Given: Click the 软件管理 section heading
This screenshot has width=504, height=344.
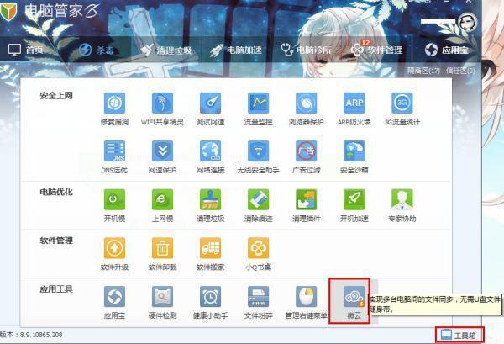Looking at the screenshot, I should 56,241.
